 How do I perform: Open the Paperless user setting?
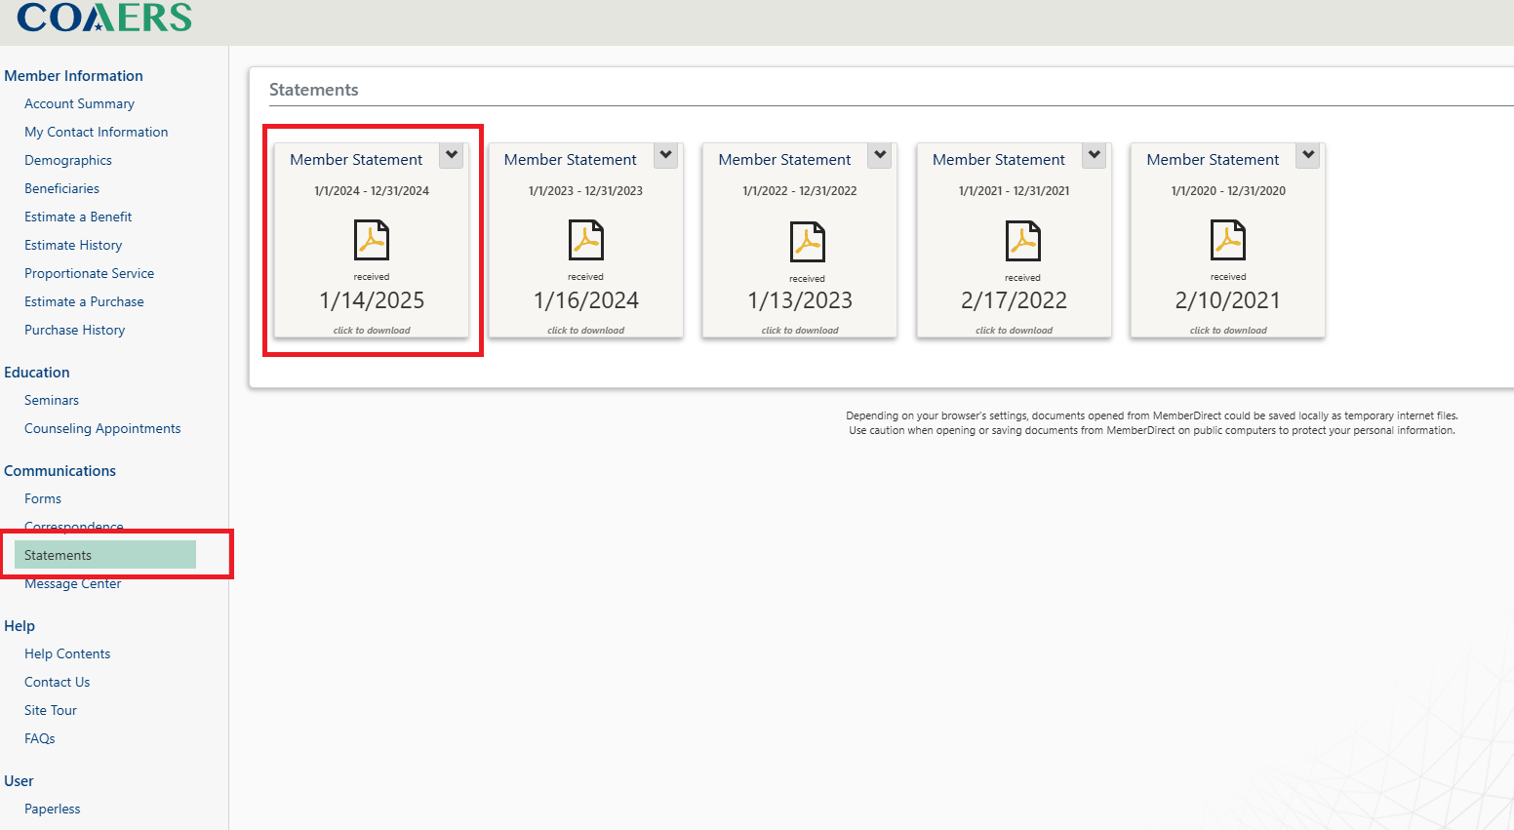(53, 809)
